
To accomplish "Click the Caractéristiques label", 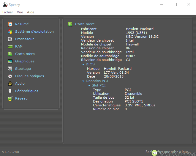I will click(x=107, y=105).
